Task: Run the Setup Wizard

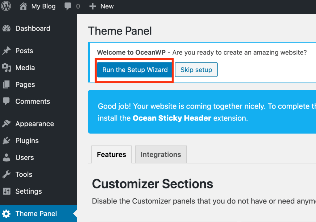Action: point(135,70)
